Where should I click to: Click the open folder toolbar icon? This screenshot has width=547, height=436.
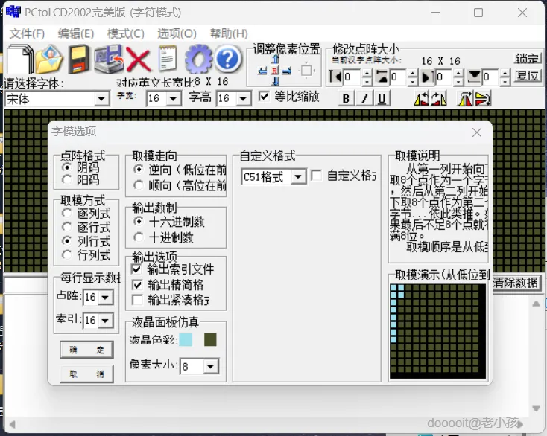point(49,59)
